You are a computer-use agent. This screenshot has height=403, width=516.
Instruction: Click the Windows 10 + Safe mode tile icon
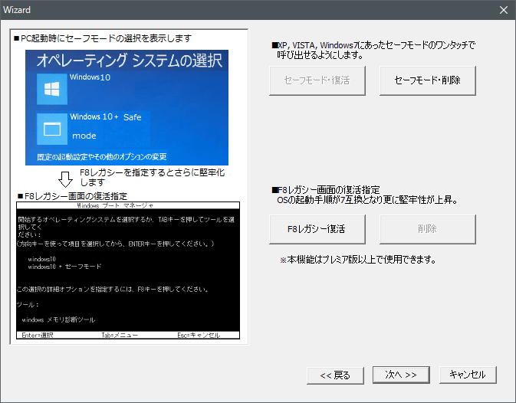point(52,129)
